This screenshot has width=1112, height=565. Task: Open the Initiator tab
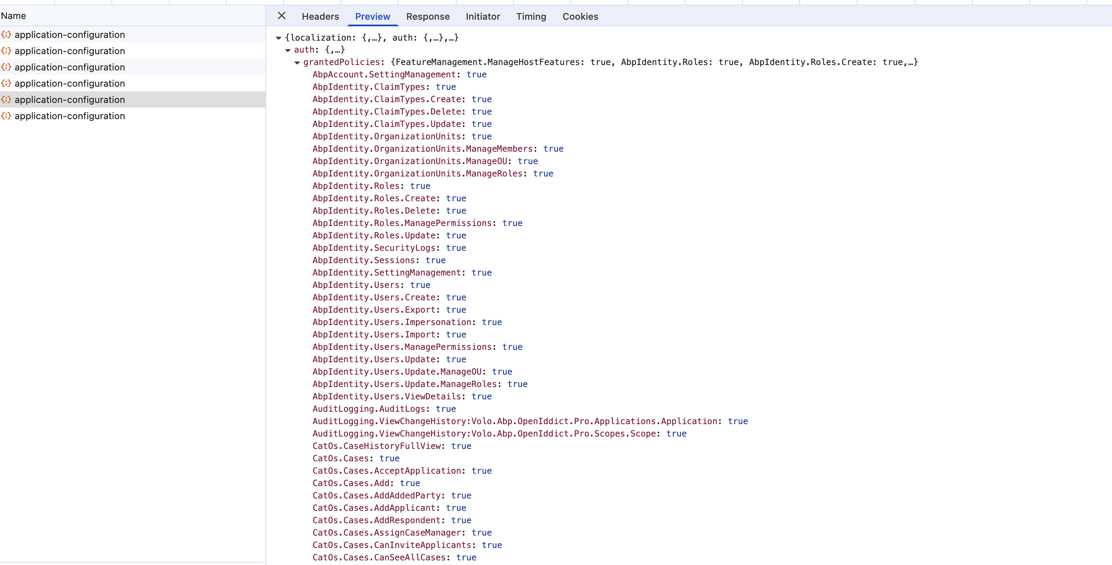pos(482,16)
